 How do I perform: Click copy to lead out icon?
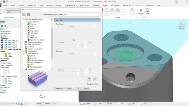tap(89, 79)
